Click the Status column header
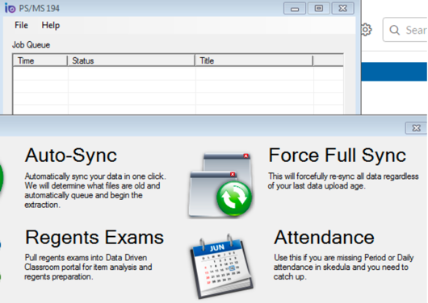428x303 pixels. click(x=131, y=60)
